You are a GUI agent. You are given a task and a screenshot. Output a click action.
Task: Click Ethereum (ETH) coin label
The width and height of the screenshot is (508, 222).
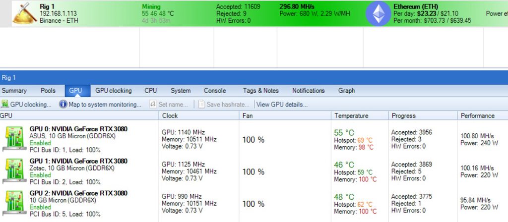coord(416,6)
